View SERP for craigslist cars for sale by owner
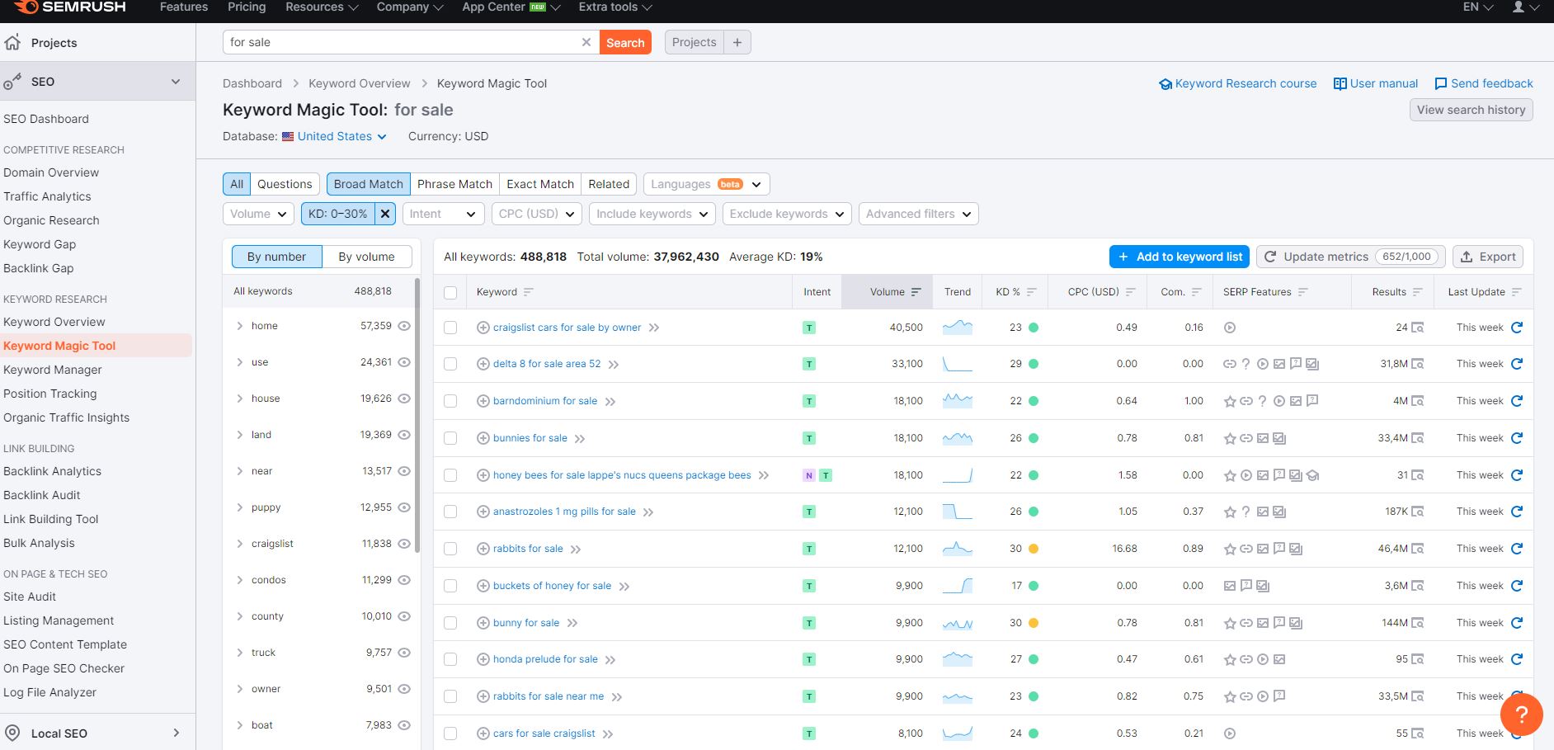Image resolution: width=1554 pixels, height=750 pixels. 1417,328
